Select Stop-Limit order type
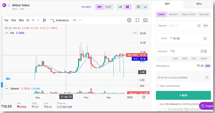This screenshot has height=113, width=215. click(188, 14)
